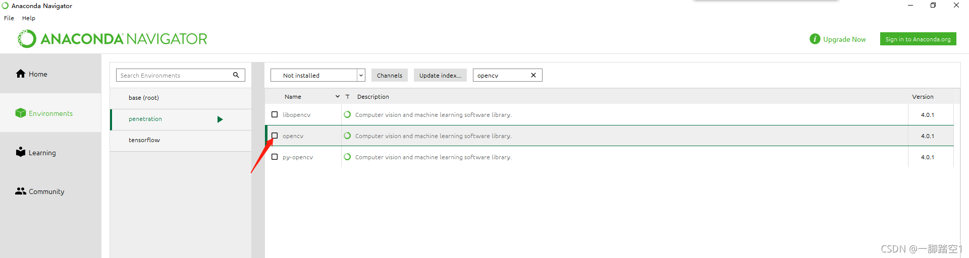This screenshot has width=969, height=258.
Task: Click the Learning book icon
Action: (20, 152)
